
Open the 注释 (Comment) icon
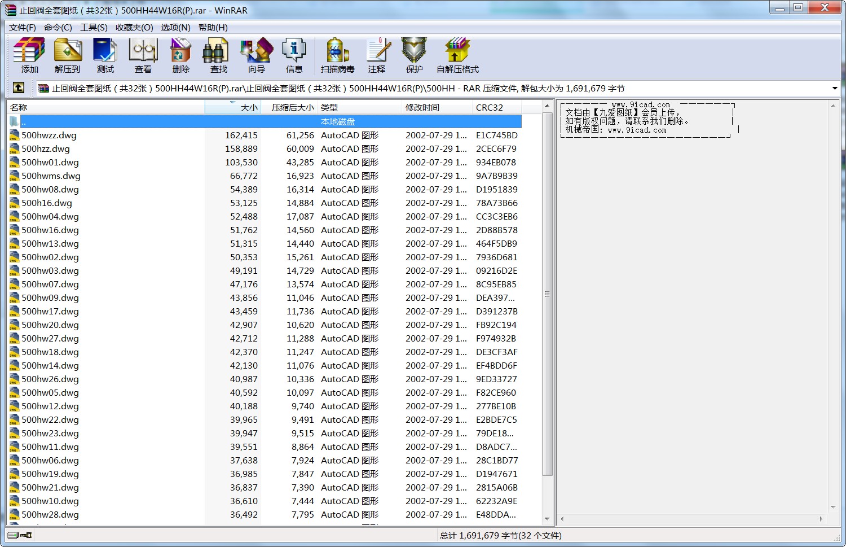point(377,55)
